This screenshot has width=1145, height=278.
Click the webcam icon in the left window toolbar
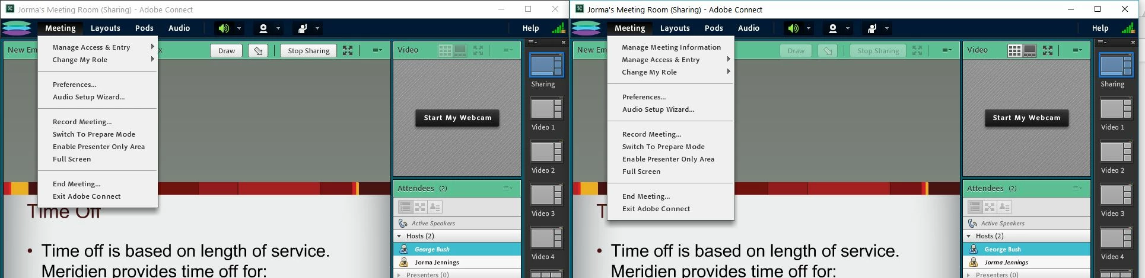(x=263, y=28)
